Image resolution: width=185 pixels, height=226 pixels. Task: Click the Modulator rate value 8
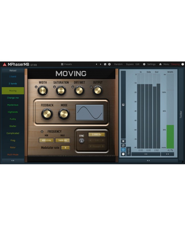(x=65, y=148)
